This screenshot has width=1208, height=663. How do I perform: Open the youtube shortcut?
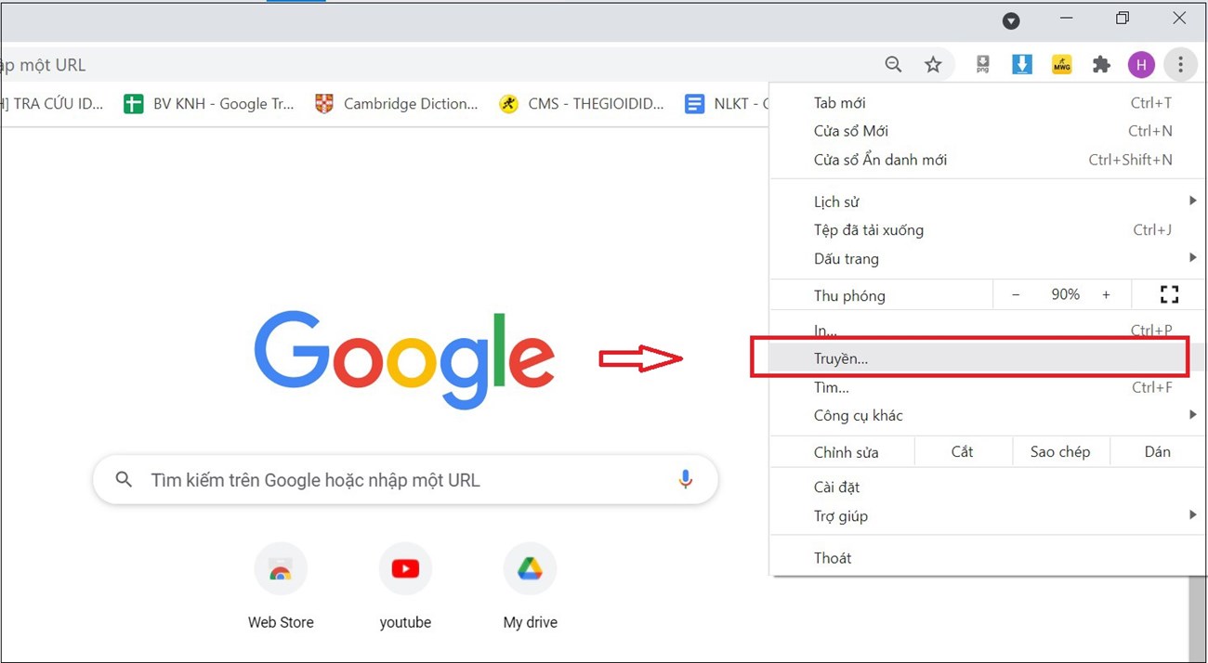(405, 587)
